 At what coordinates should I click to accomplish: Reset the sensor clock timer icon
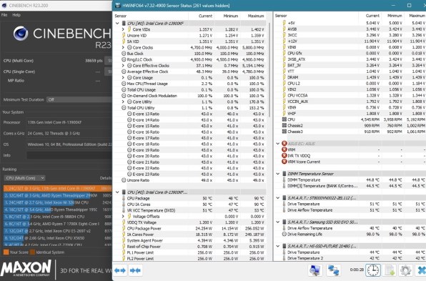pyautogui.click(x=373, y=270)
